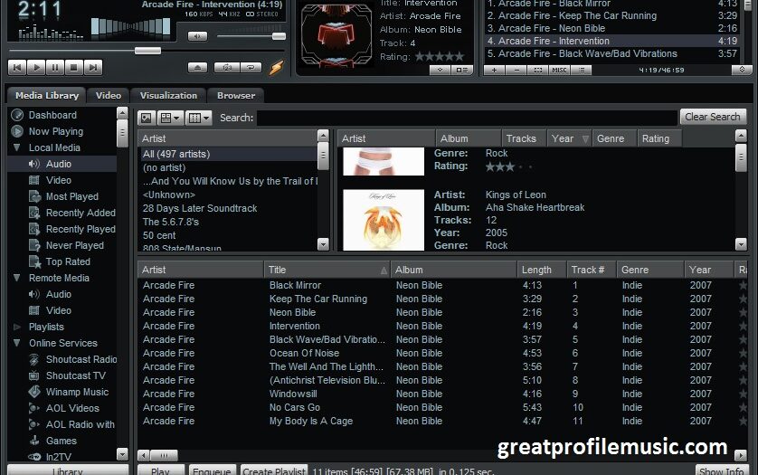Open the down-arrow dropdown under the rating

point(440,71)
